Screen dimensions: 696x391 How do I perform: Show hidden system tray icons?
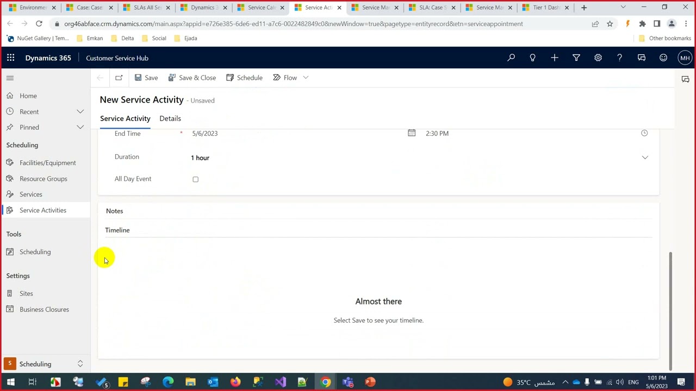[565, 382]
